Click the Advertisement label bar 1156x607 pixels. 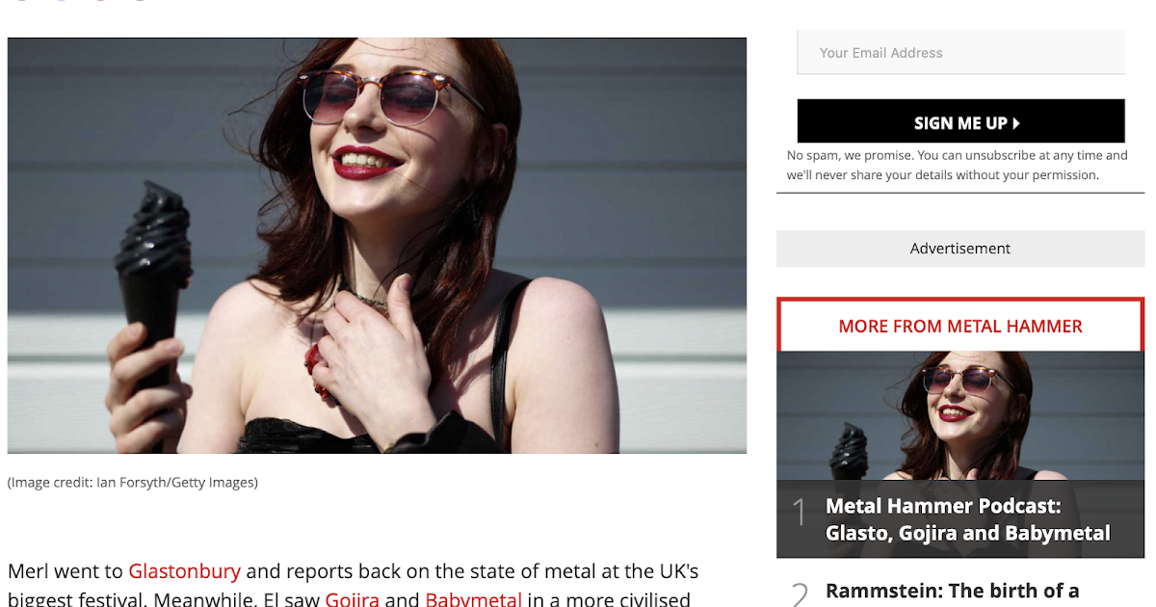960,249
